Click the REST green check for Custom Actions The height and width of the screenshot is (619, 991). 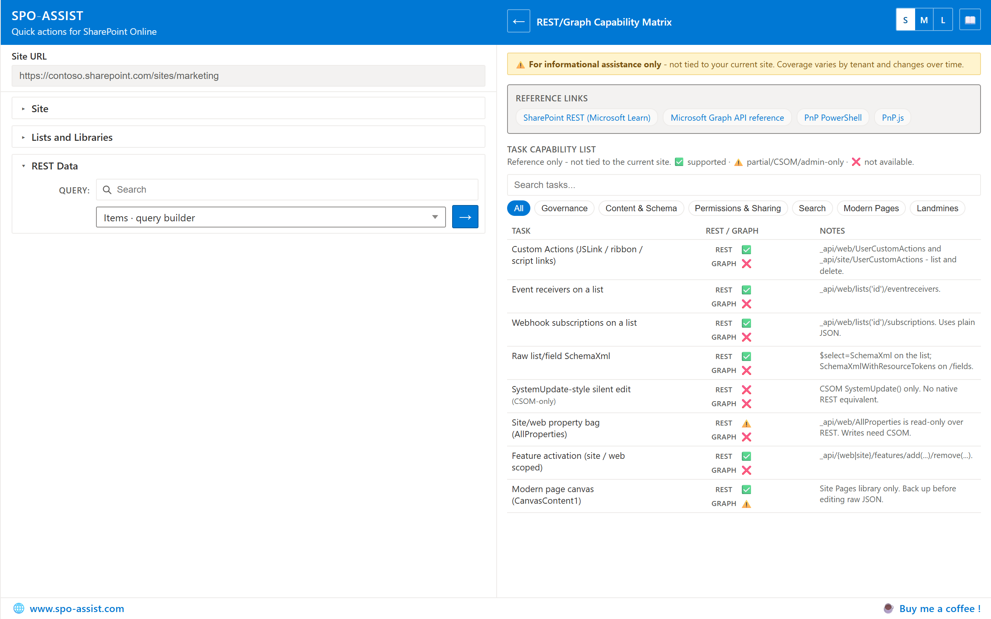tap(746, 250)
